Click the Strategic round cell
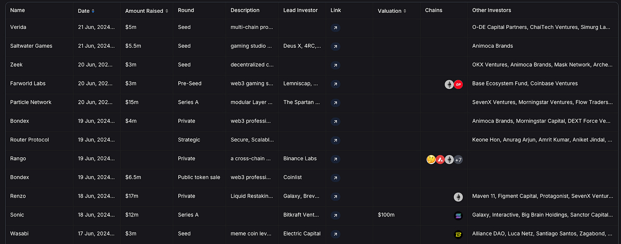621x244 pixels. click(x=189, y=140)
